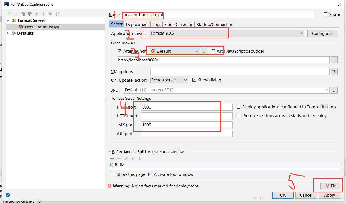Click HTTPs port input field
Screen dimensions: 346x203
[x=187, y=116]
